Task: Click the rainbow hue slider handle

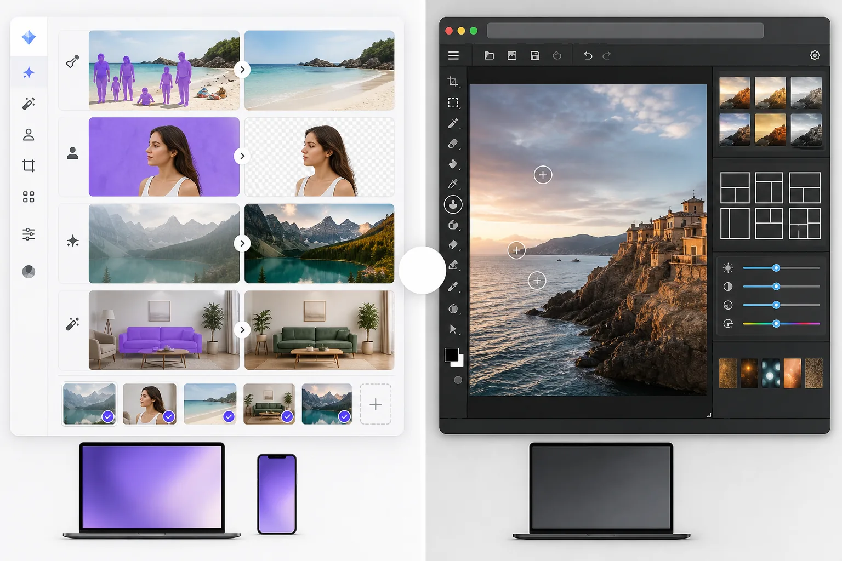Action: (x=776, y=324)
